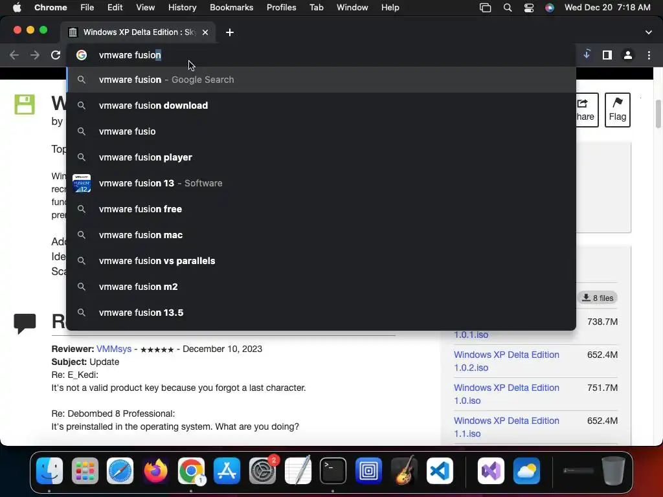Open the Bookmarks menu

pos(231,7)
